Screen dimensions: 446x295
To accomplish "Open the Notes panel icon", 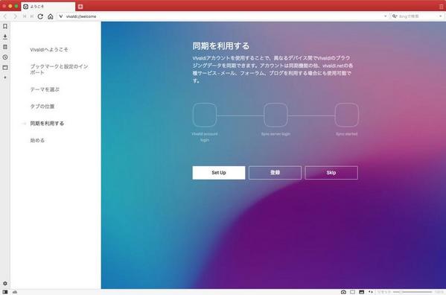I will tap(5, 47).
